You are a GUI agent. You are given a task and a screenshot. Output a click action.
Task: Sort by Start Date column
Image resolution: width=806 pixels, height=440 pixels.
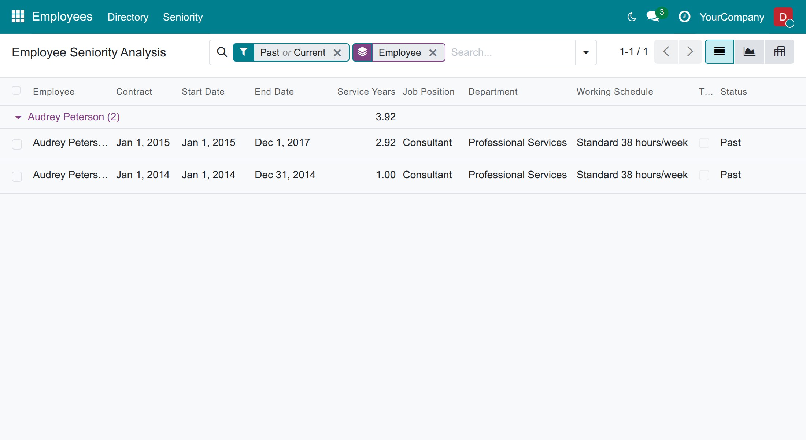click(x=203, y=92)
